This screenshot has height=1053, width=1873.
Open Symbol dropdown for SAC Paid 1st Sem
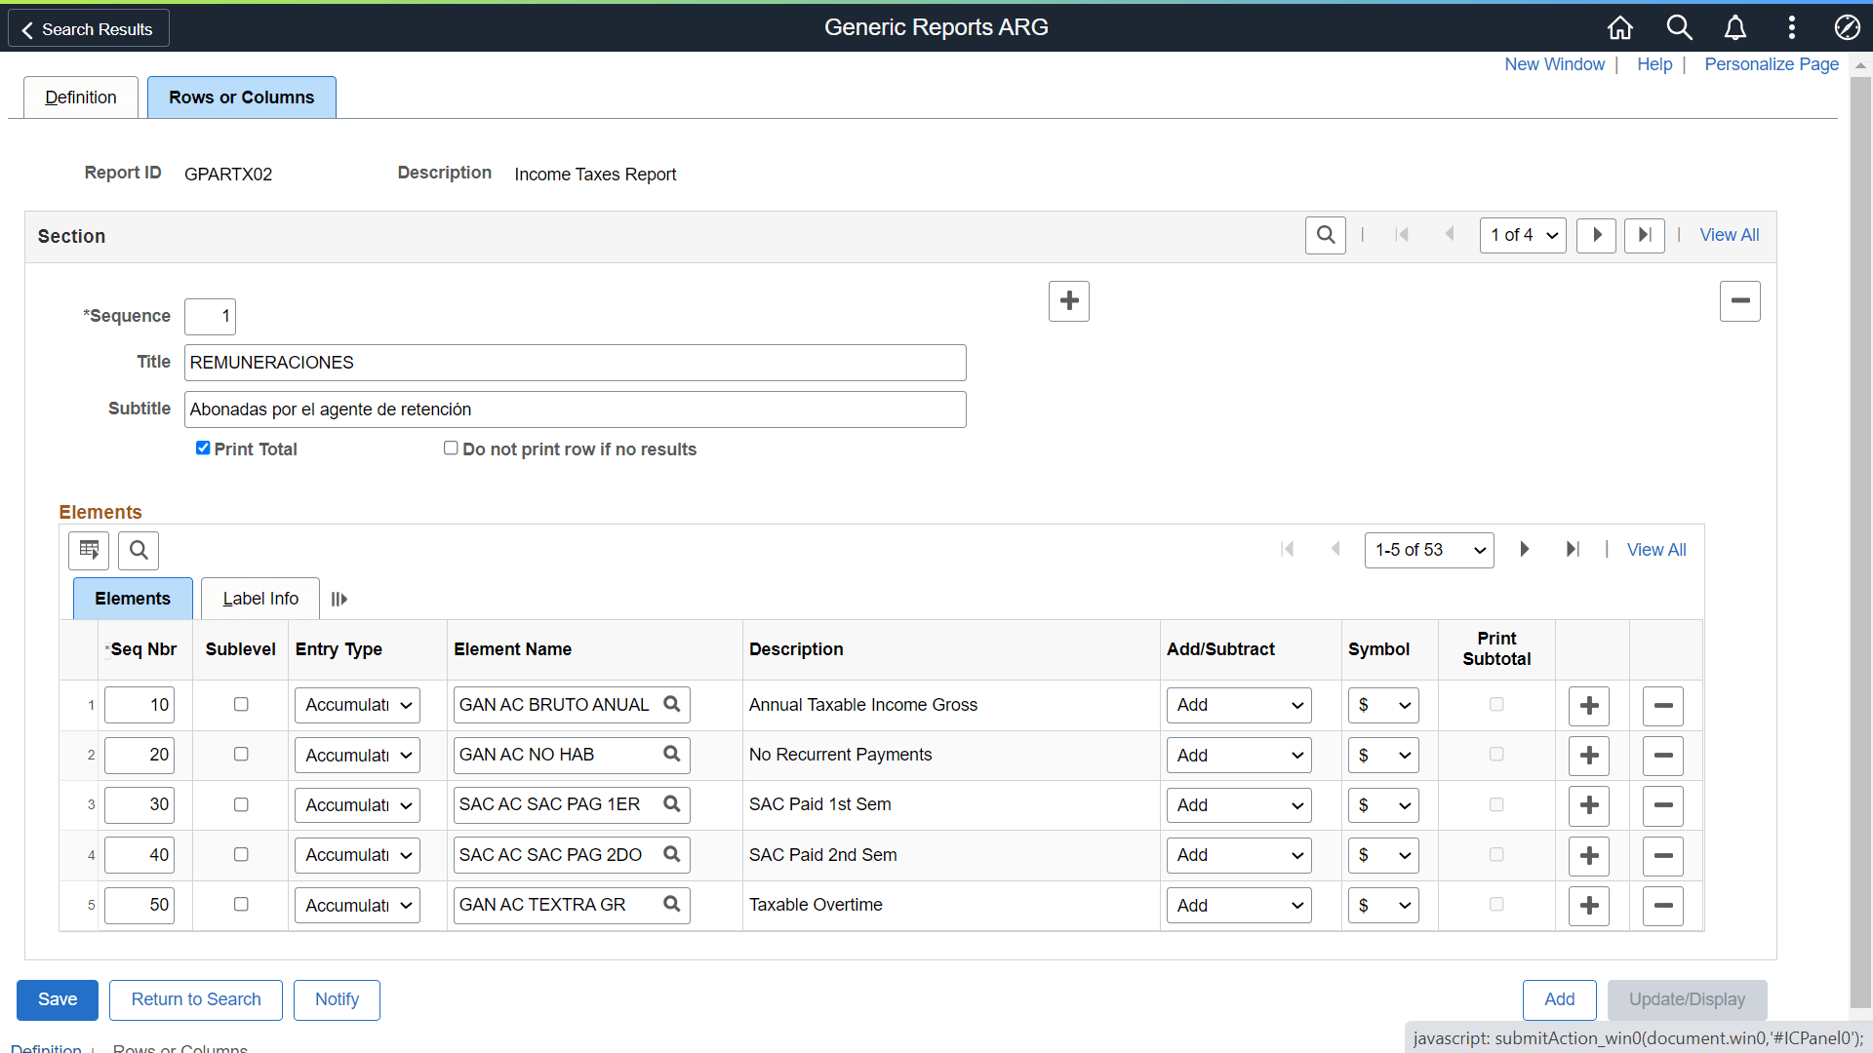tap(1383, 804)
